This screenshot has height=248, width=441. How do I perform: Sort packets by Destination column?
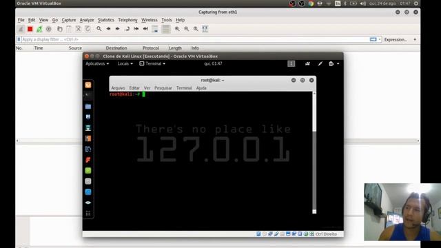pos(116,48)
